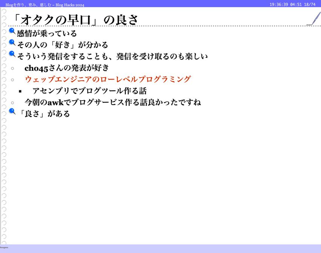Click the pushpin beside そういう発信をすることも
Screen dimensions: 321x253
tap(12, 54)
